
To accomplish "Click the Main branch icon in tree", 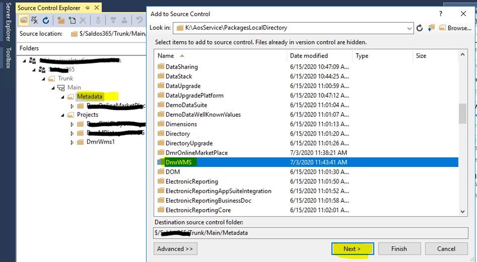I will pyautogui.click(x=61, y=88).
